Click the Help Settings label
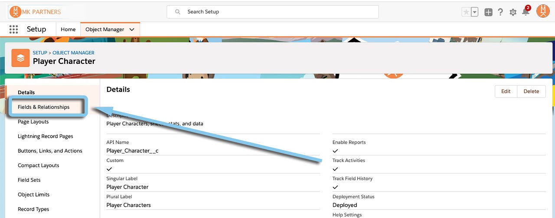 tap(347, 215)
